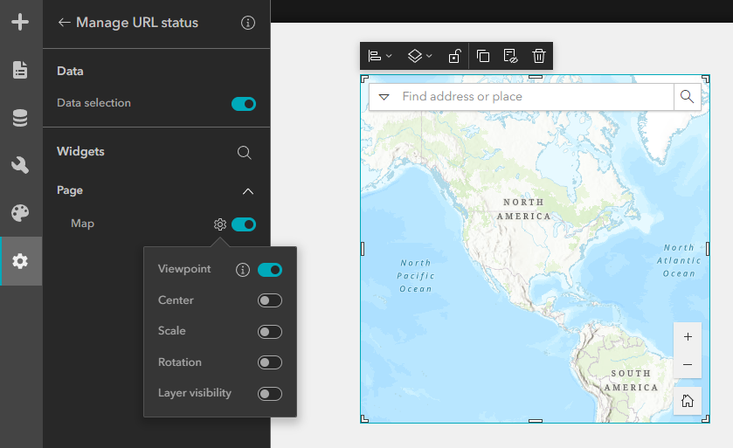The width and height of the screenshot is (733, 448).
Task: Search widgets with the magnifier icon
Action: point(245,153)
